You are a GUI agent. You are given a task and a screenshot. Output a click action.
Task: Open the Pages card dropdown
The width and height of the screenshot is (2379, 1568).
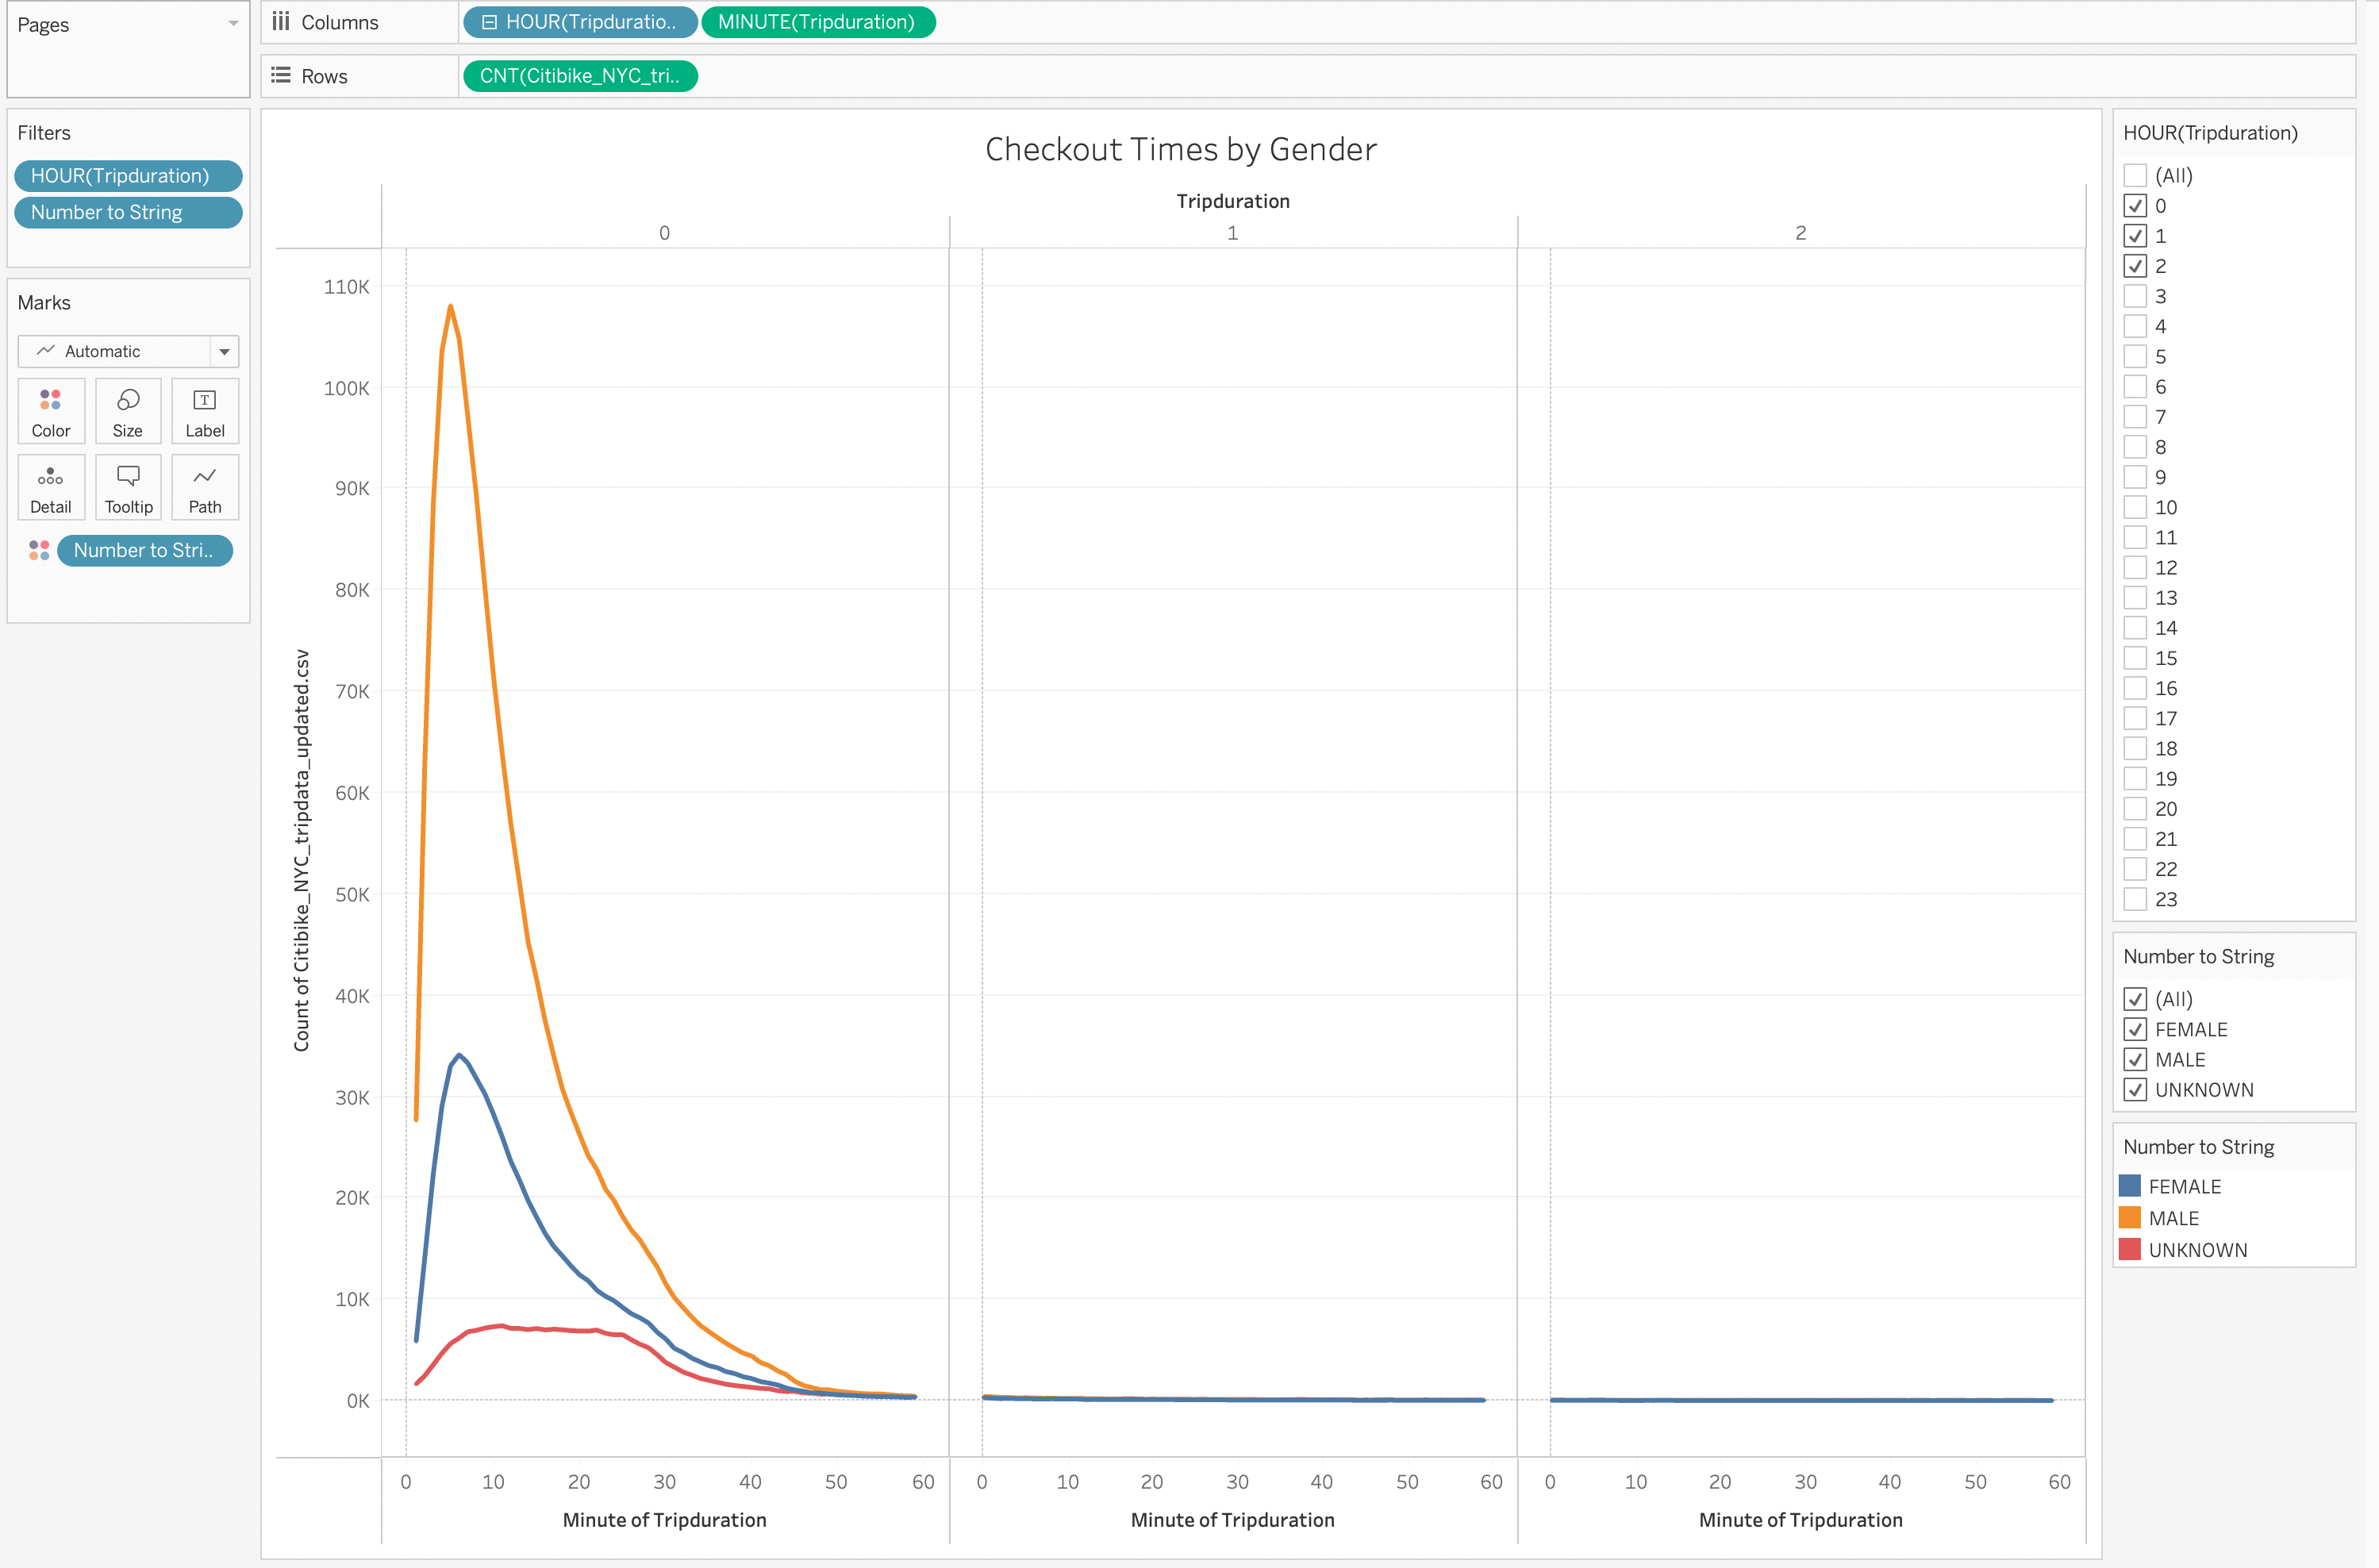(234, 22)
